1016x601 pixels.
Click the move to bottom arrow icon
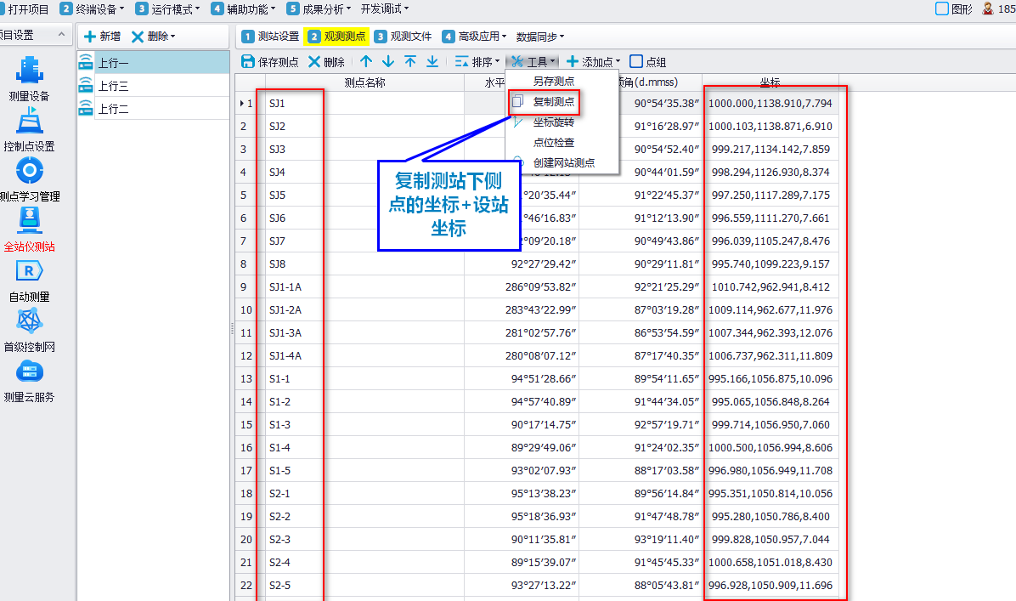(x=432, y=61)
